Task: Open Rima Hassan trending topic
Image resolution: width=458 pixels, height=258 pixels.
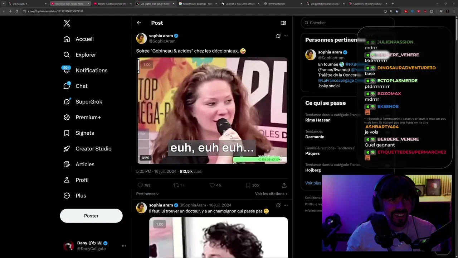Action: (x=318, y=120)
